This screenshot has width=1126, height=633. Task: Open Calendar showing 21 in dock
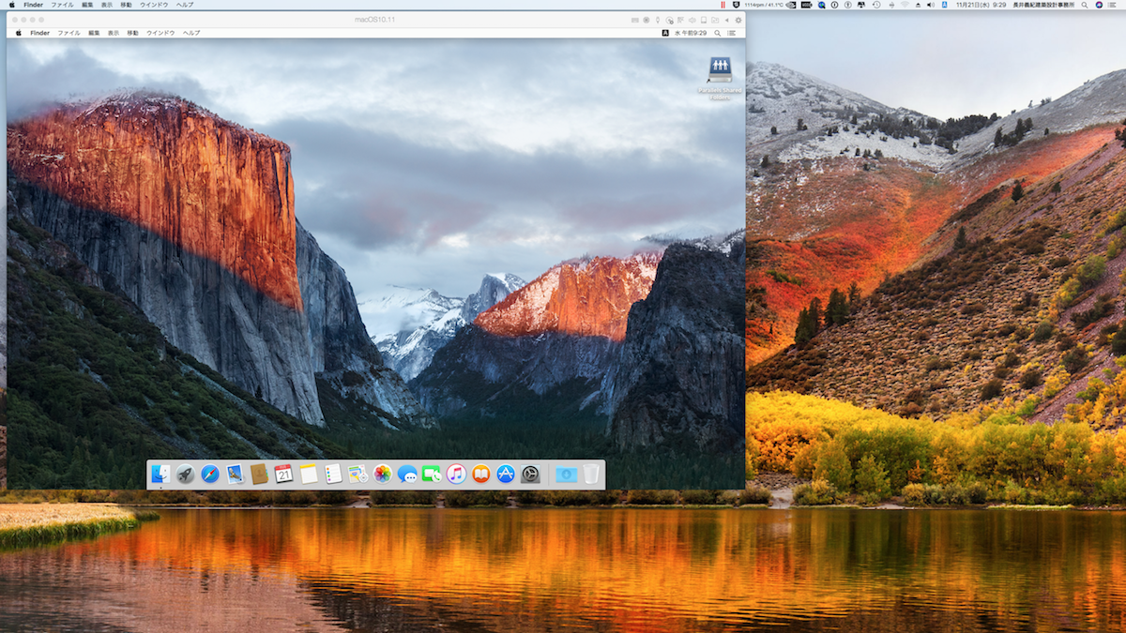pyautogui.click(x=283, y=475)
